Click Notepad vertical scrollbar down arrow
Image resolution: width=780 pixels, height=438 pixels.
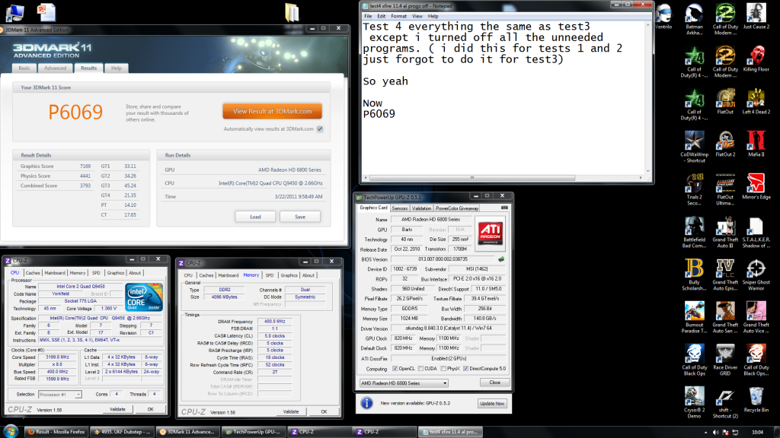coord(647,171)
